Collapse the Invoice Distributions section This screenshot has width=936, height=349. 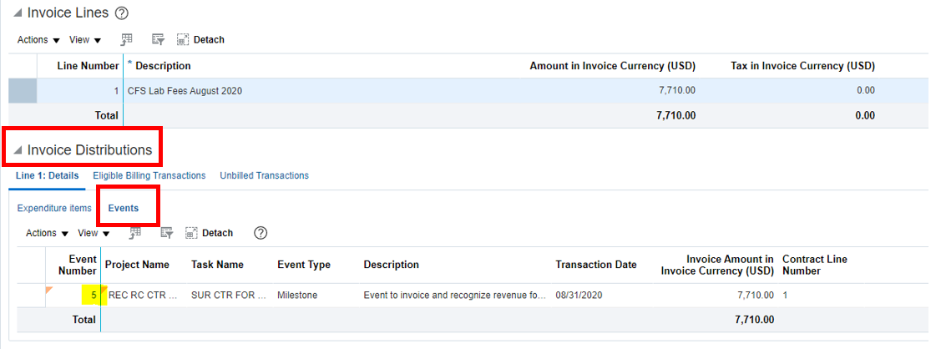(18, 151)
